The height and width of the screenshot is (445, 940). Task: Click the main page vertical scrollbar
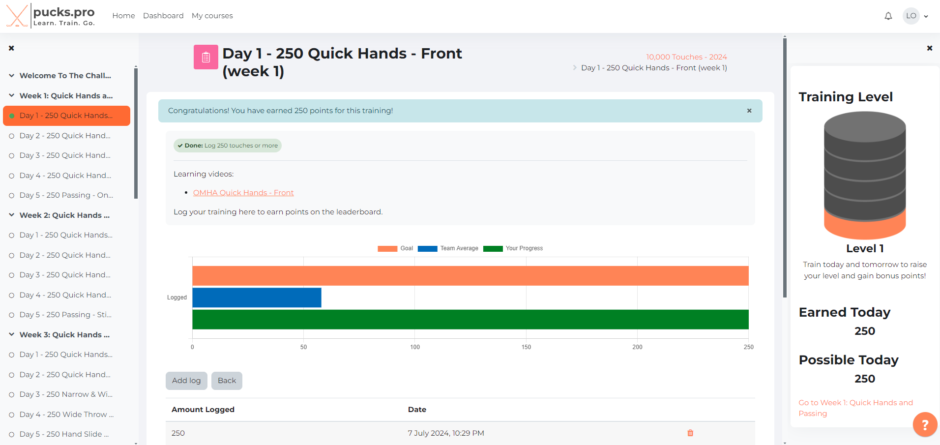(x=785, y=167)
